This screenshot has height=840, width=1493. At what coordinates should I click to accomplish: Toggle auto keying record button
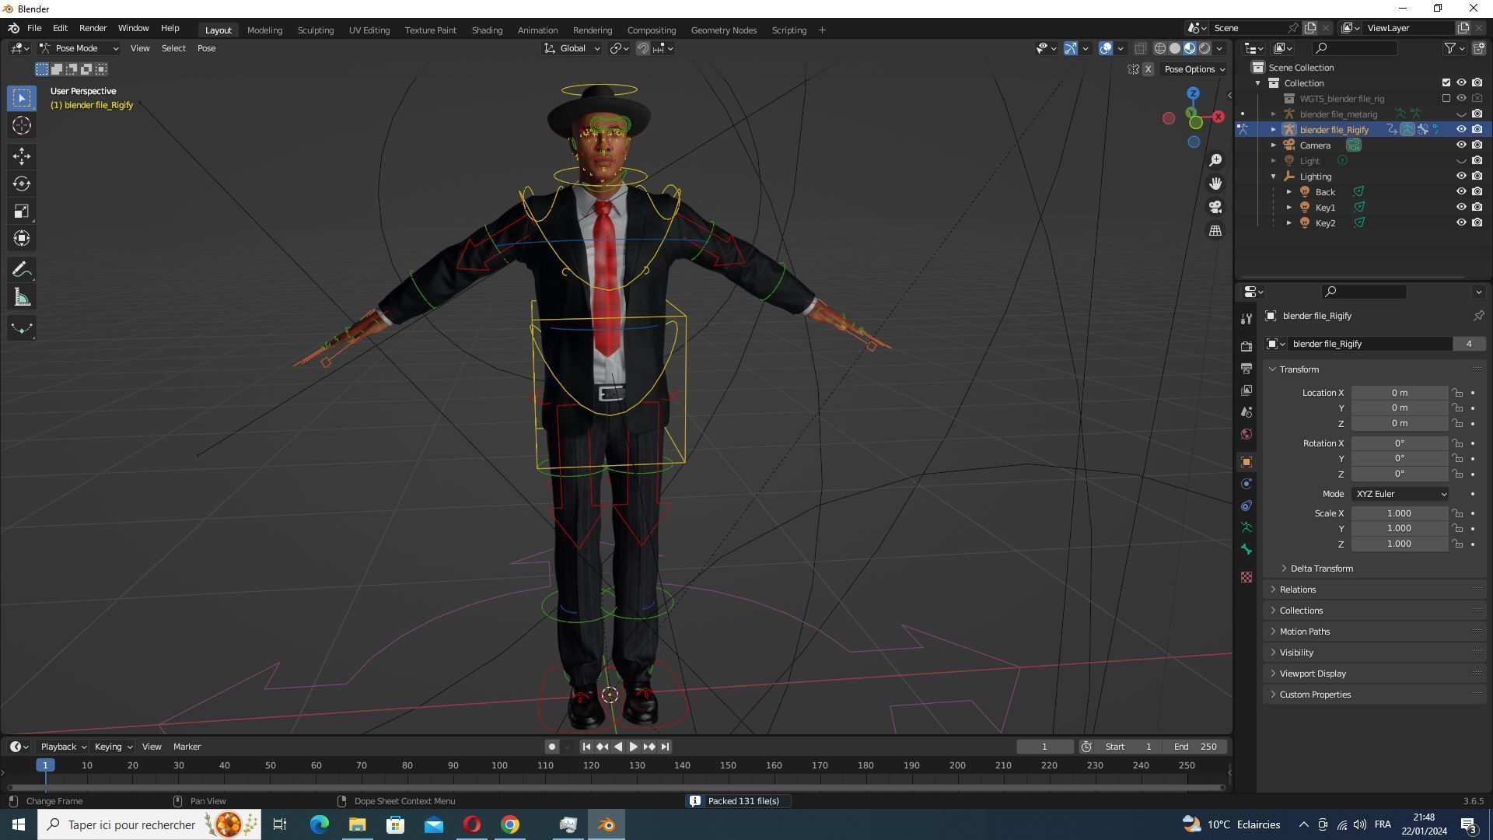tap(551, 747)
